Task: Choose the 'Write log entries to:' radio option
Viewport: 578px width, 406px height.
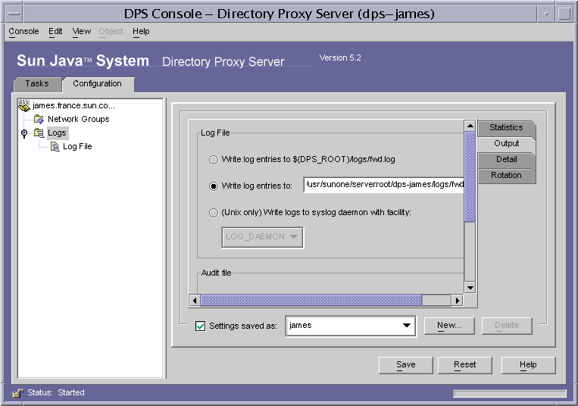Action: click(214, 186)
